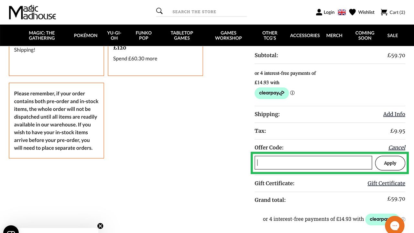Click the UK flag currency icon
The image size is (414, 233).
(342, 12)
